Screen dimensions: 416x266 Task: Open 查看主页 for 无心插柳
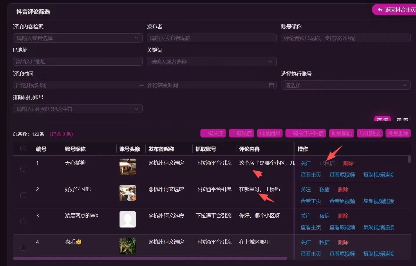311,175
